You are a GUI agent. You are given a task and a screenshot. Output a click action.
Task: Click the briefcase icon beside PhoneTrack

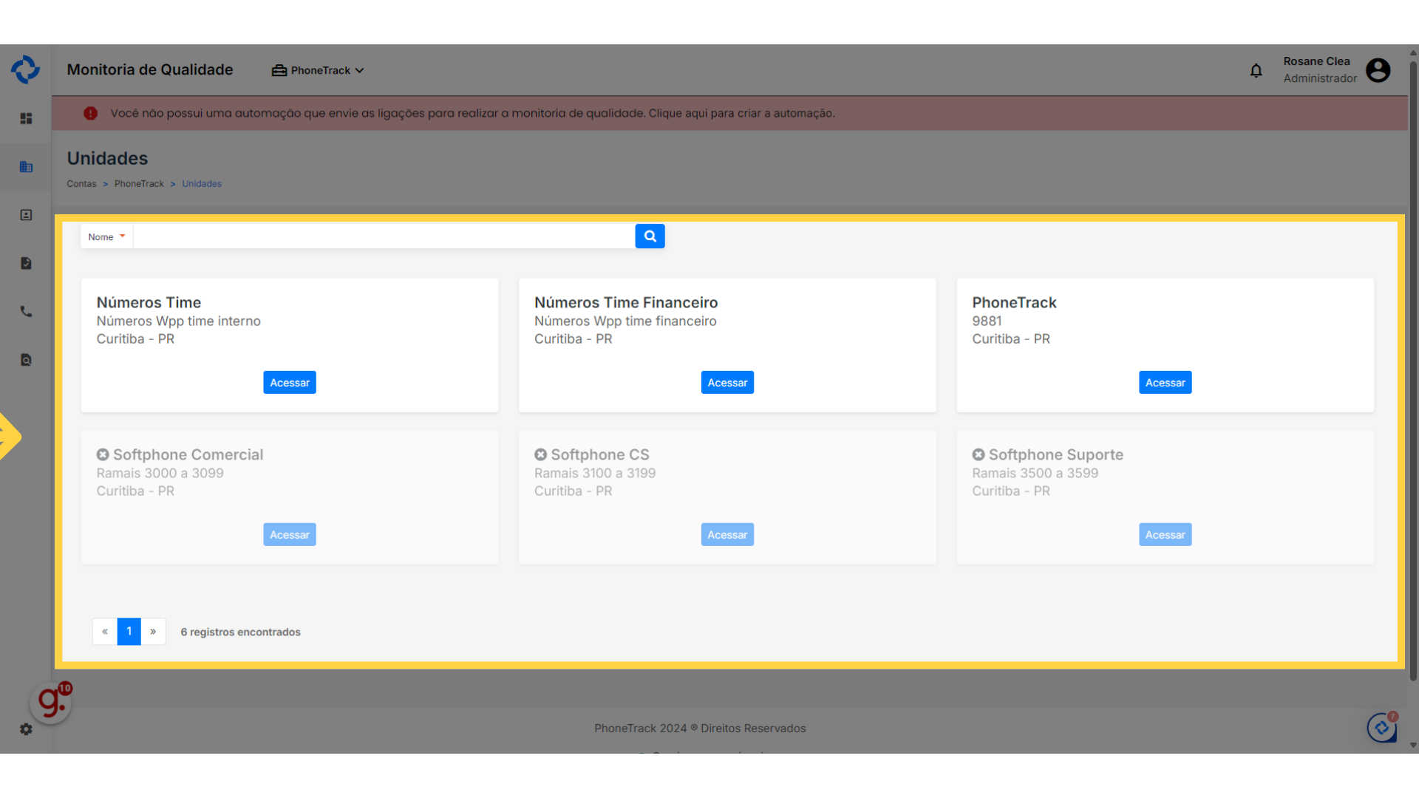(x=279, y=70)
